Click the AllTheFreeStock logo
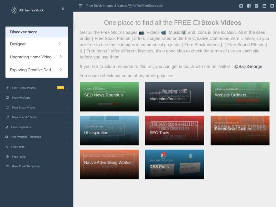The height and width of the screenshot is (207, 276). pyautogui.click(x=27, y=10)
